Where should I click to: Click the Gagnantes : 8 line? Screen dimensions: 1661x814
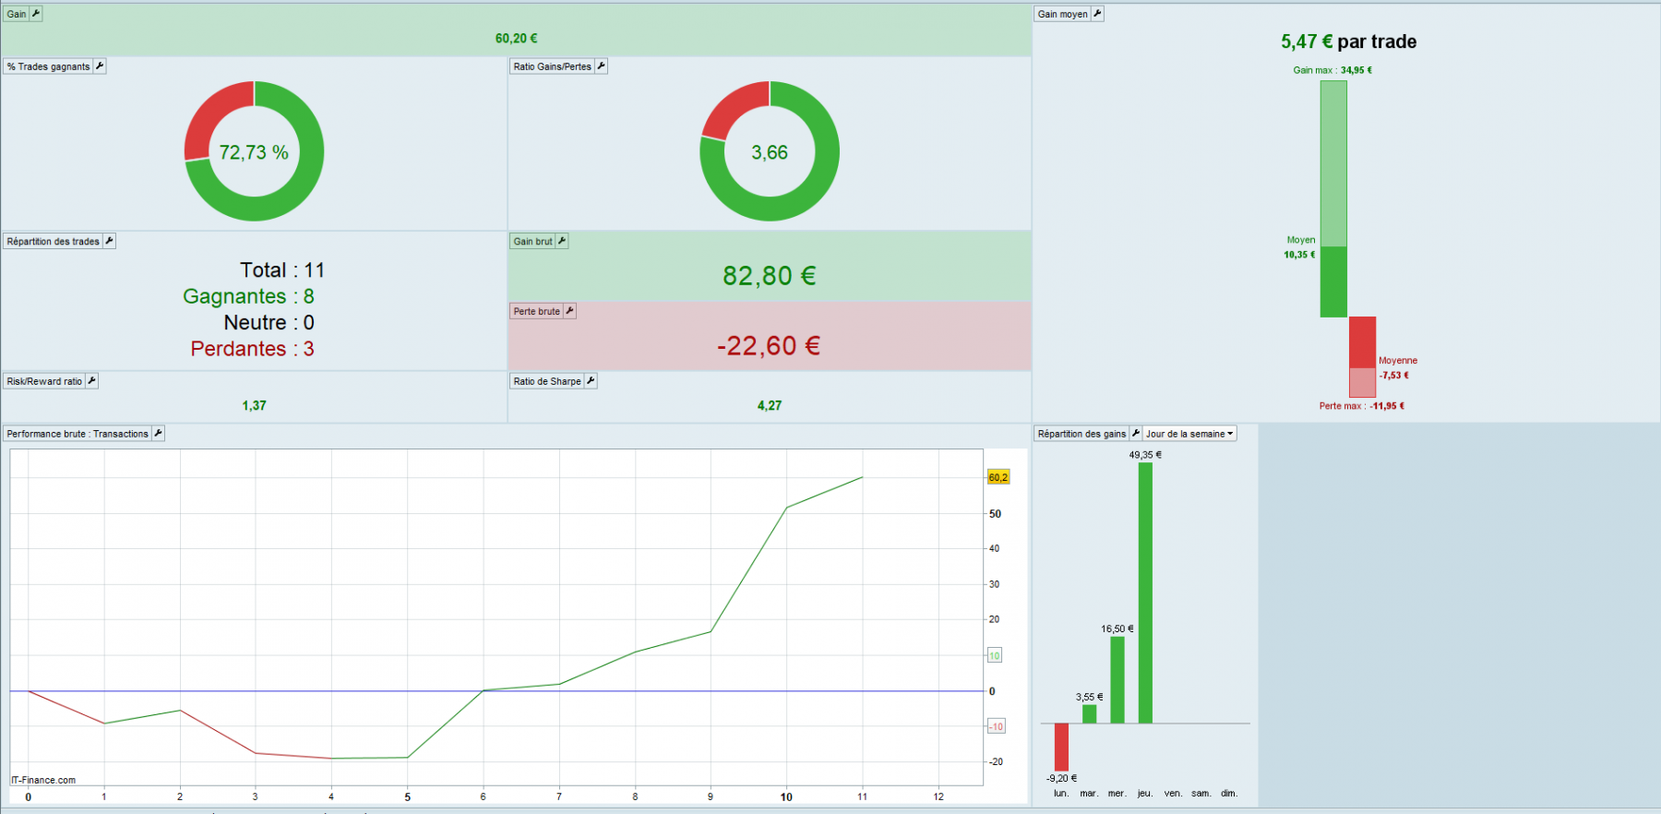[249, 296]
